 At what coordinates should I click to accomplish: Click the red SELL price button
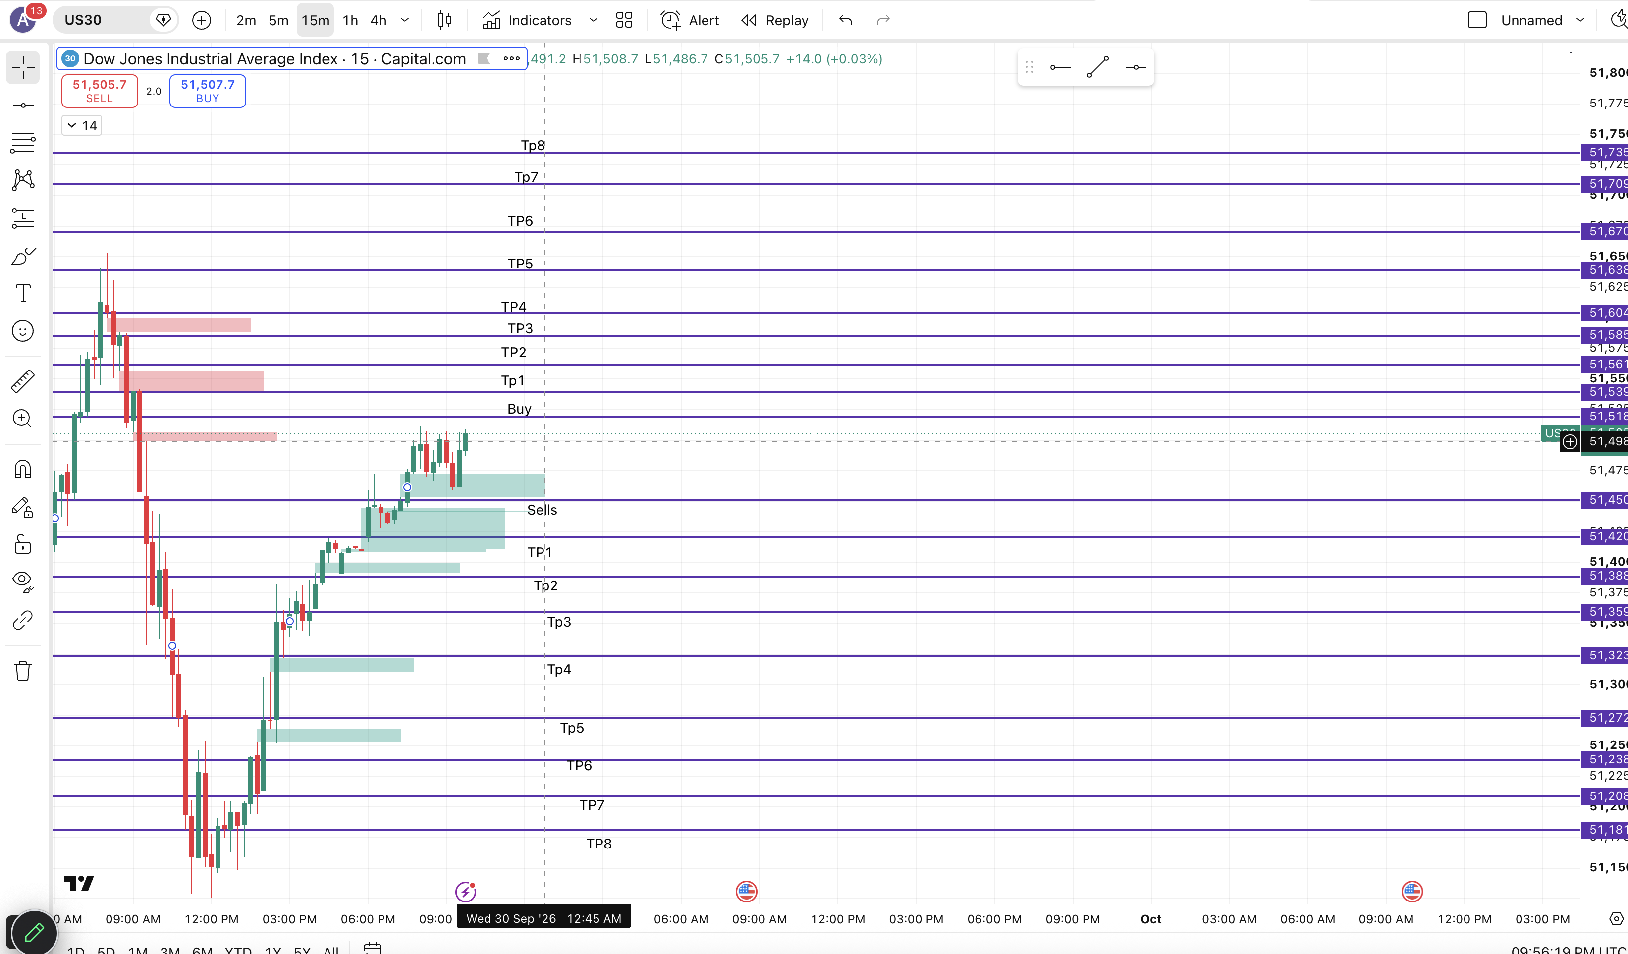pos(100,91)
